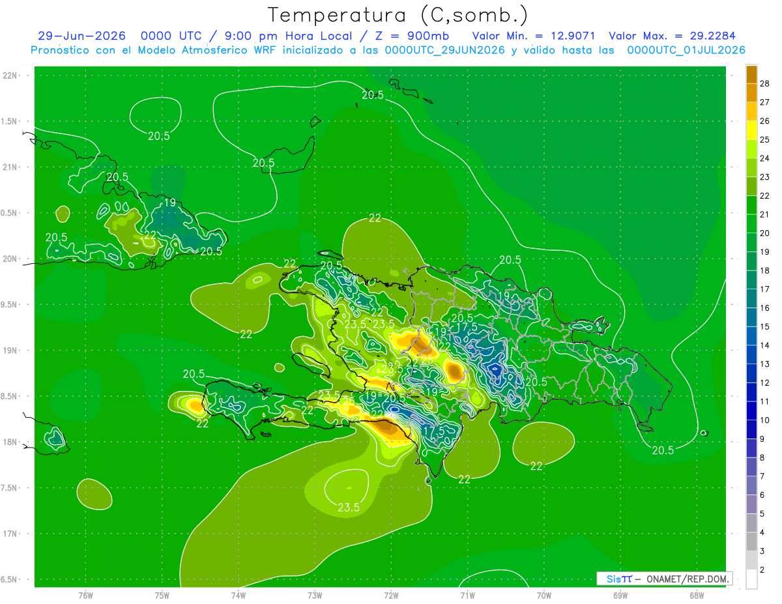Click the dark brown swatch above 28 on color scale

coord(751,74)
